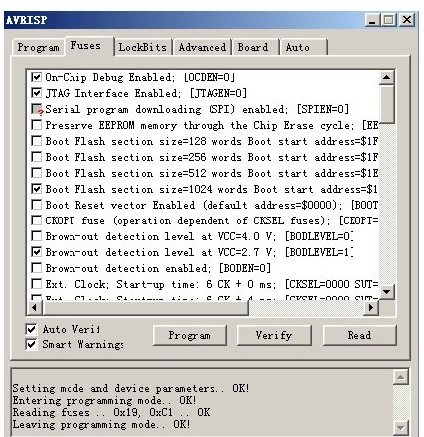Image resolution: width=424 pixels, height=437 pixels.
Task: Click log output scroll-up arrow
Action: (x=401, y=377)
